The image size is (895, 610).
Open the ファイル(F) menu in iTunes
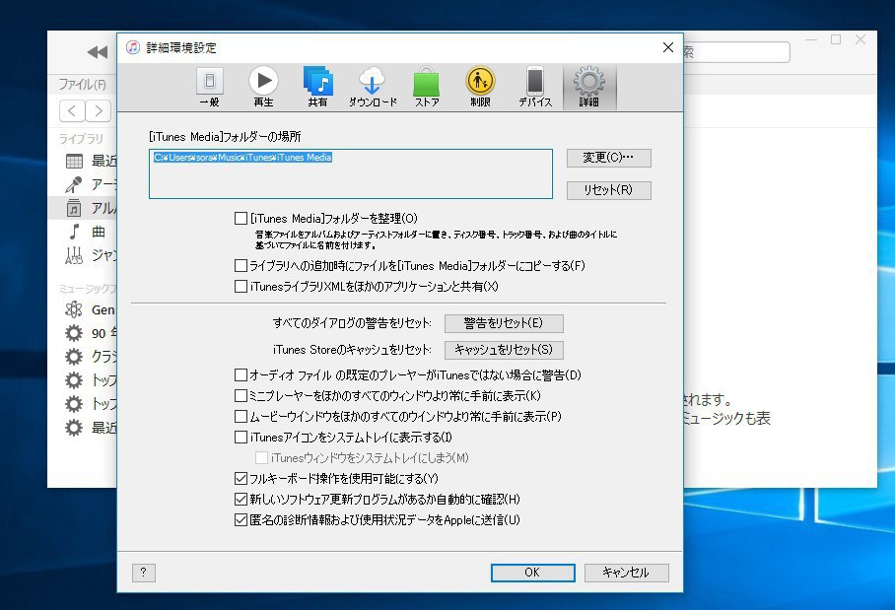83,85
